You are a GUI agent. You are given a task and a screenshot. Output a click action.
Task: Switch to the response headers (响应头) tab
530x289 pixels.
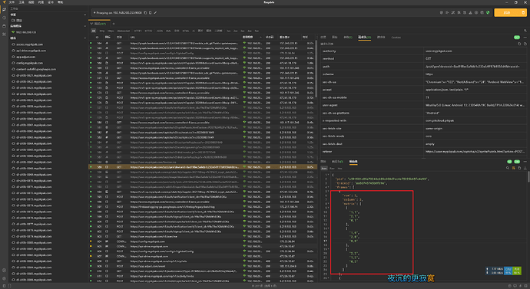click(337, 162)
